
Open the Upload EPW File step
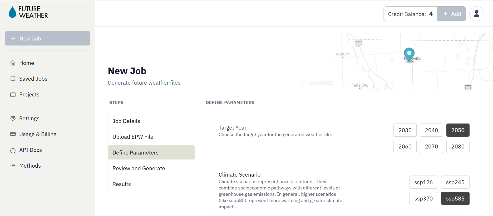(x=133, y=137)
